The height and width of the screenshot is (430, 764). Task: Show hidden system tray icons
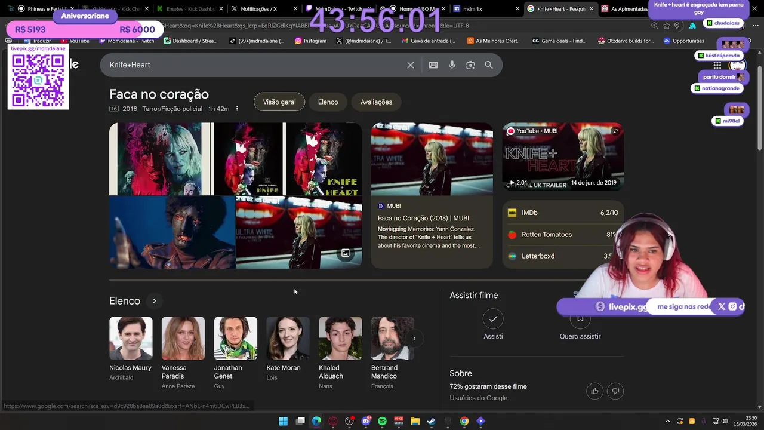pyautogui.click(x=668, y=421)
